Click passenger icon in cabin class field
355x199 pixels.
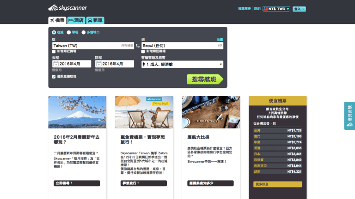tap(144, 64)
